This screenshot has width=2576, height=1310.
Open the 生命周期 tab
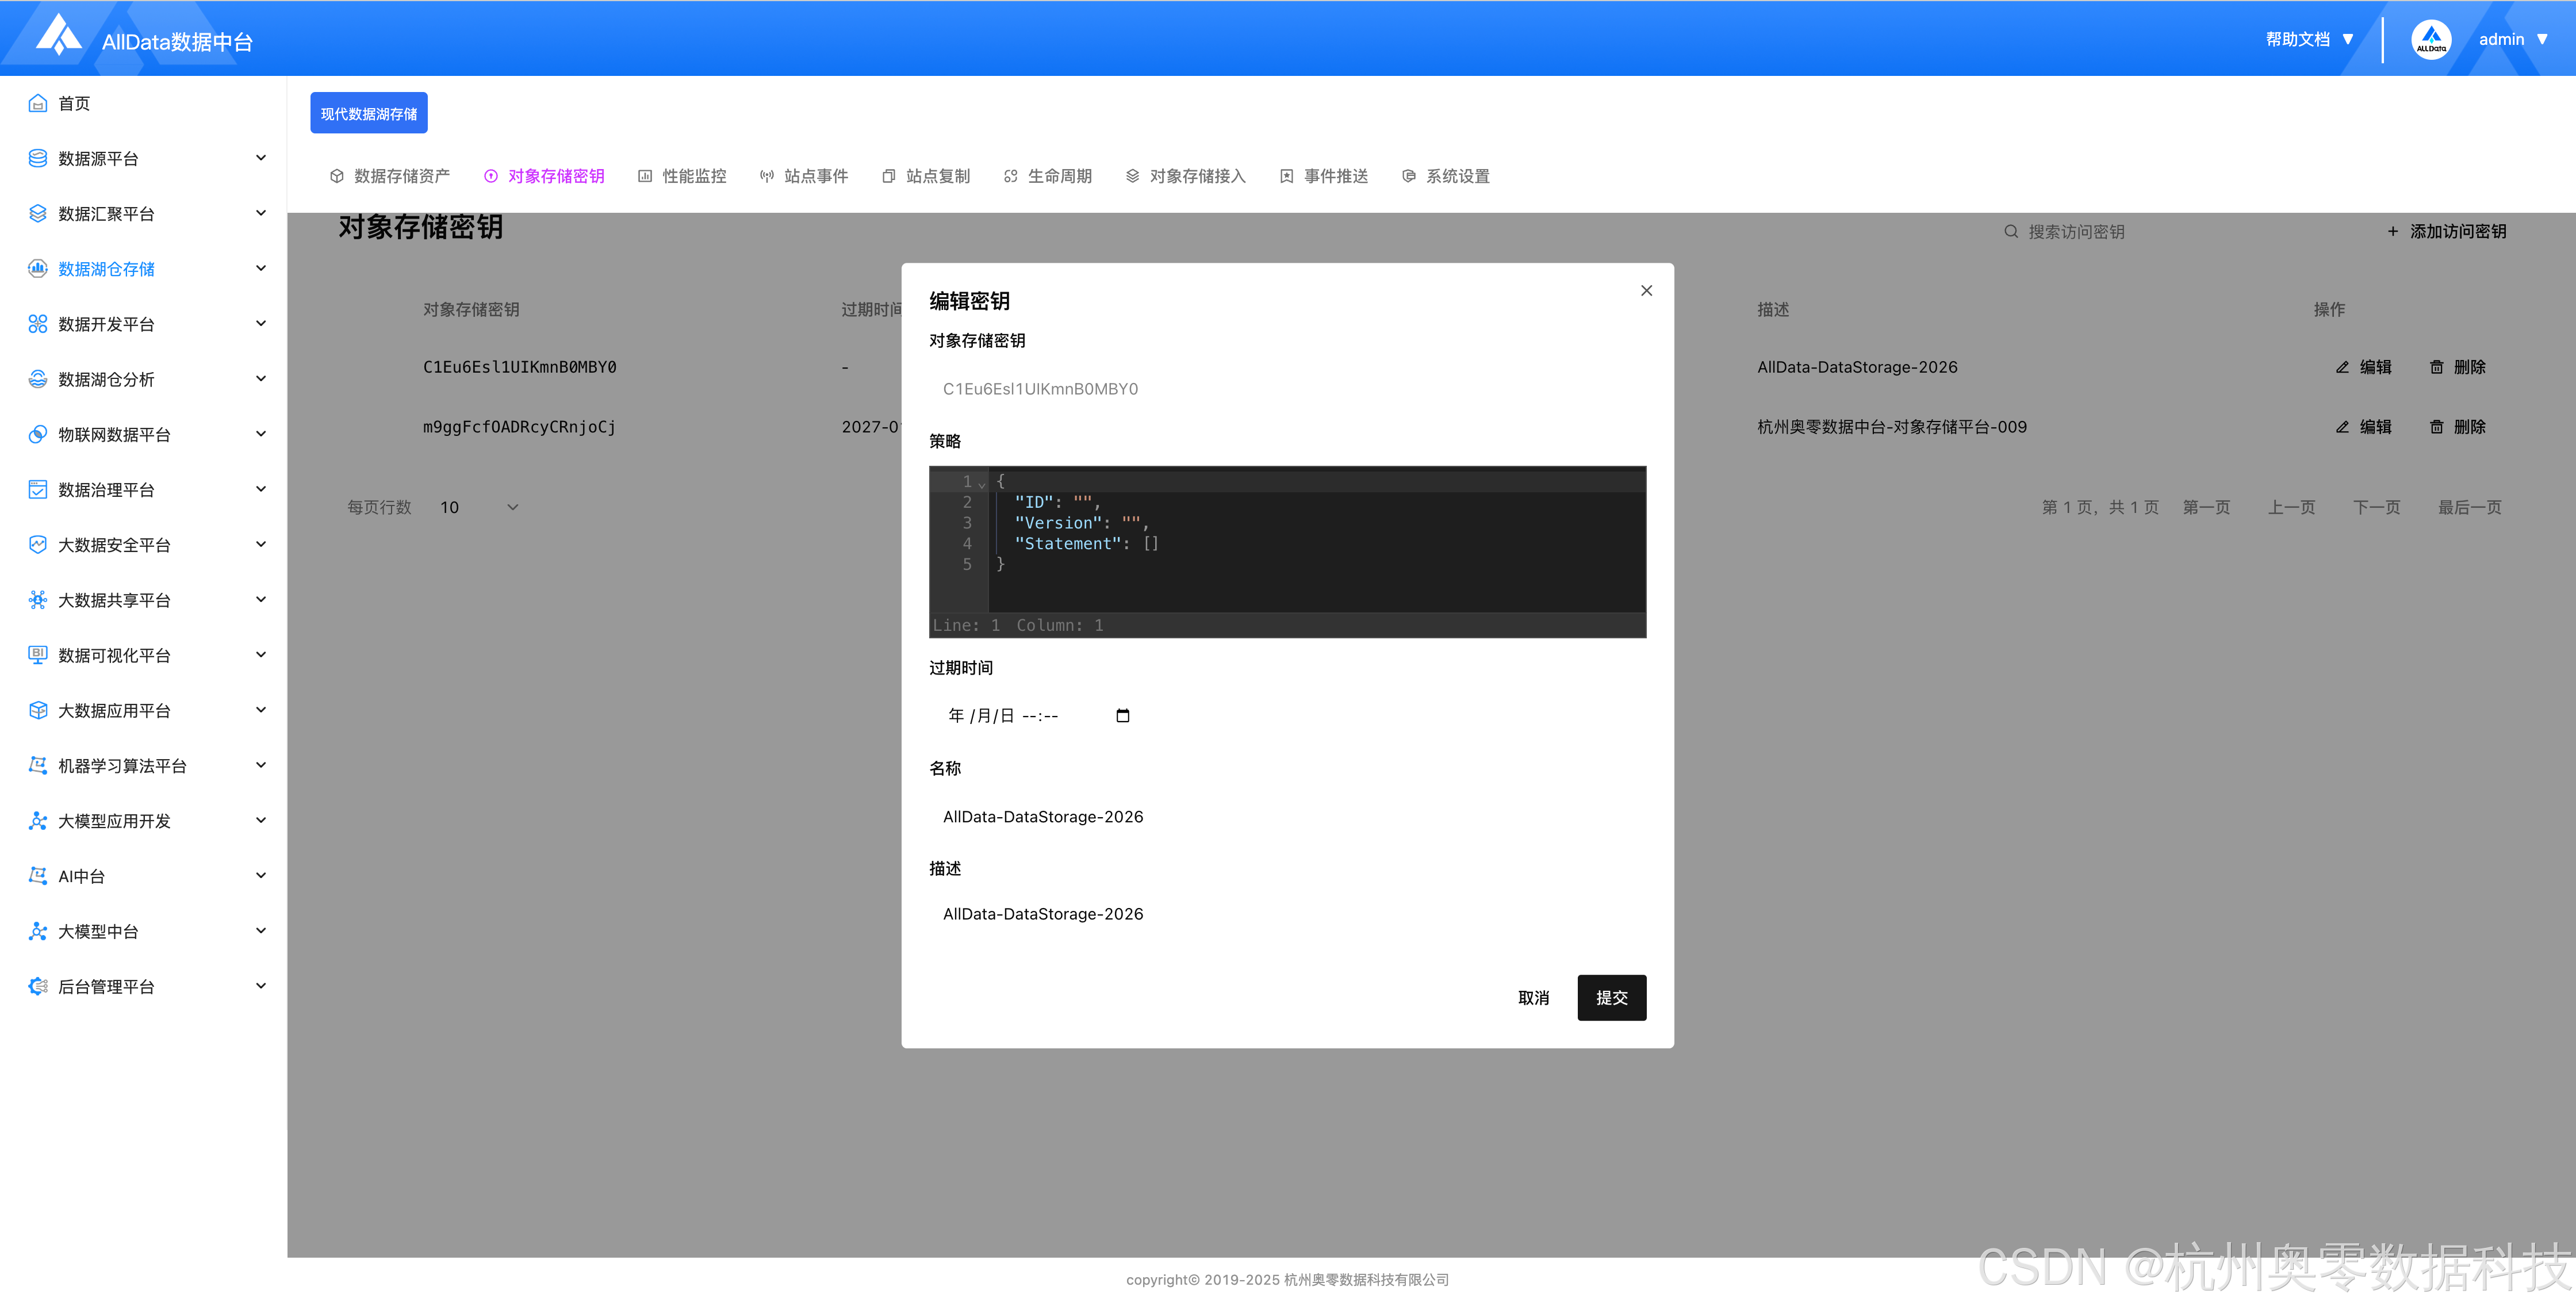(x=1059, y=176)
